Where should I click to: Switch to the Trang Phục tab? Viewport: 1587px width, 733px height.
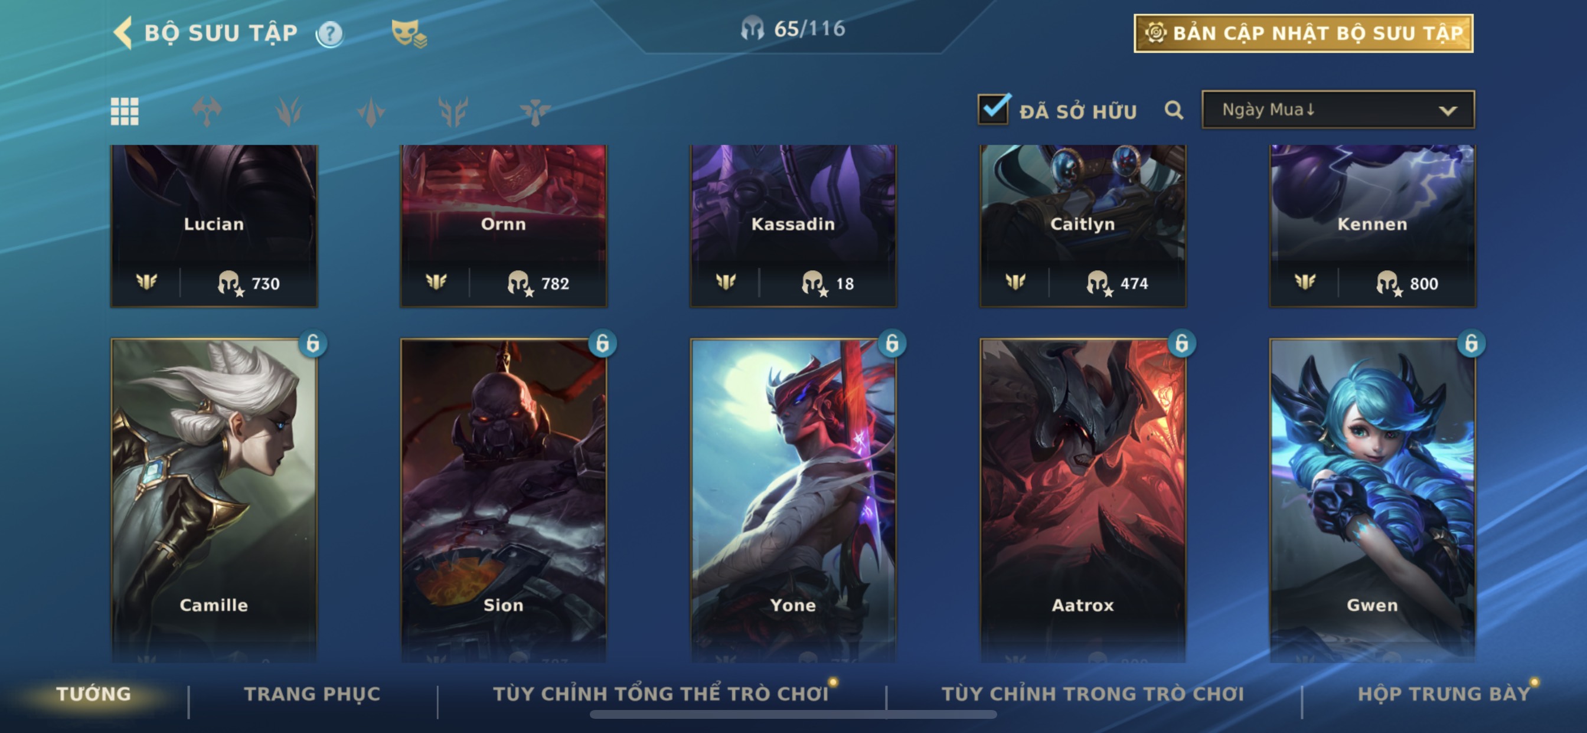tap(312, 694)
